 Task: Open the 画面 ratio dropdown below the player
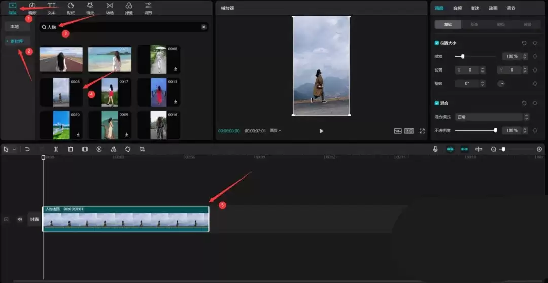point(276,131)
